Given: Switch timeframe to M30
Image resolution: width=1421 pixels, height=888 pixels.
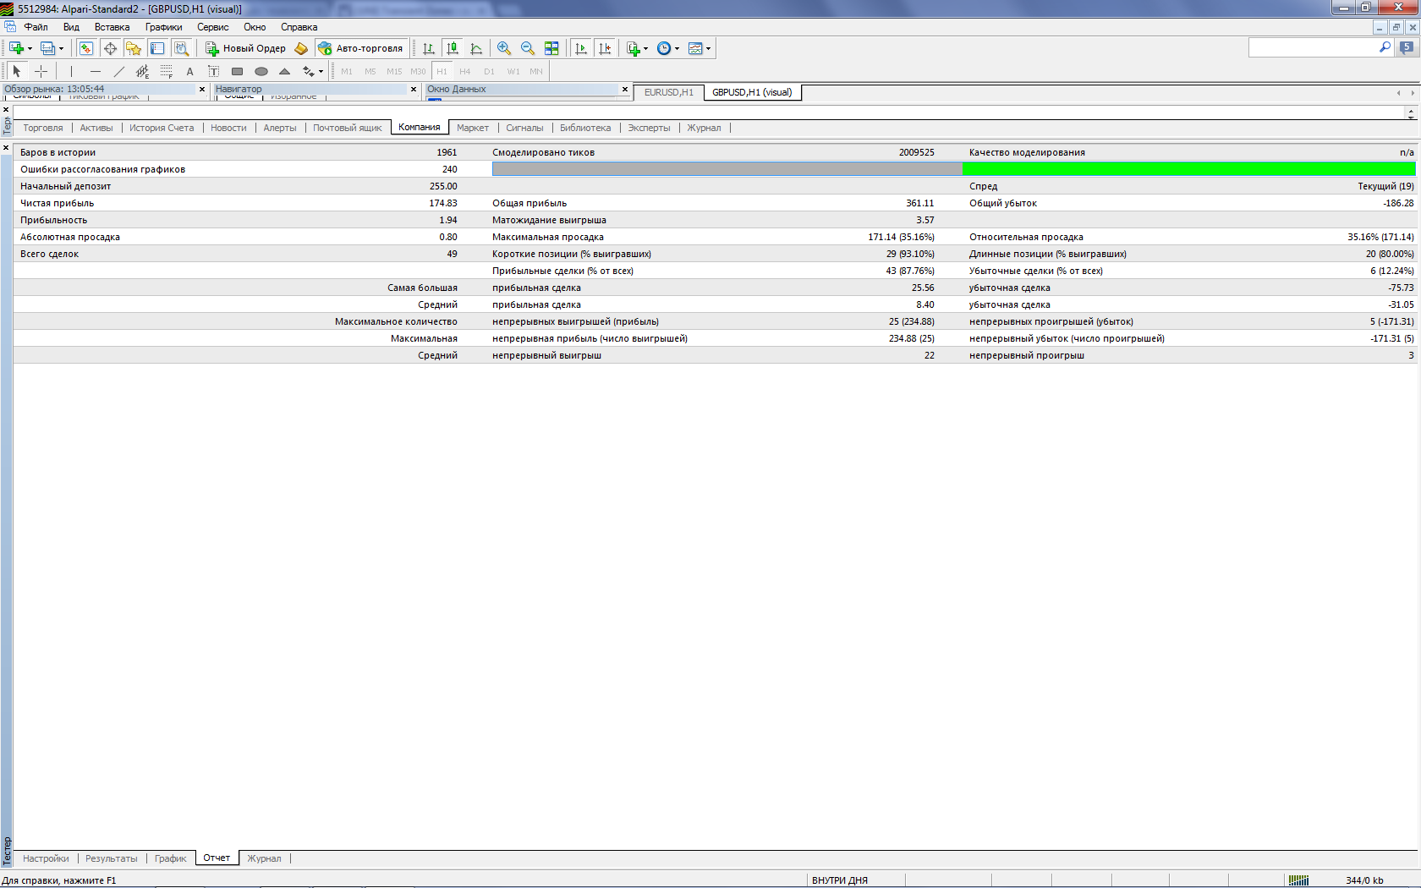Looking at the screenshot, I should (418, 71).
